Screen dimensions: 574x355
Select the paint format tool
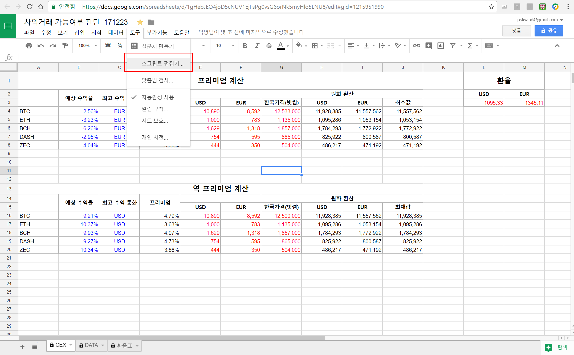pyautogui.click(x=65, y=46)
